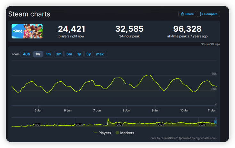
Task: Click the 2023 marker in navigator
Action: coord(120,125)
